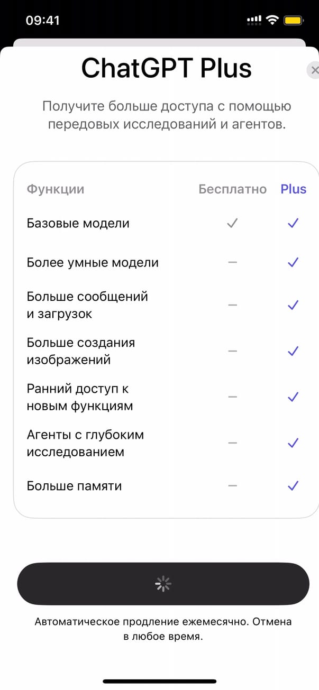
Task: Click the dash beside Более умные модели
Action: 232,263
